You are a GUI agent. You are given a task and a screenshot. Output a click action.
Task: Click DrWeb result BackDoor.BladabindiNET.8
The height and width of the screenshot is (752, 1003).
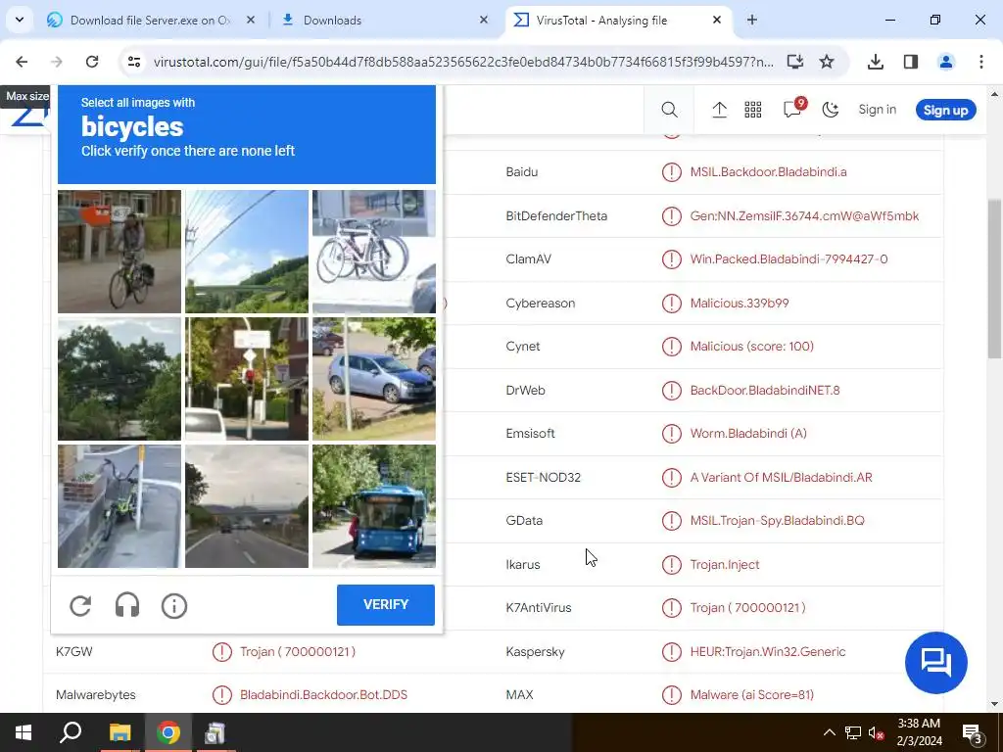[x=765, y=390]
